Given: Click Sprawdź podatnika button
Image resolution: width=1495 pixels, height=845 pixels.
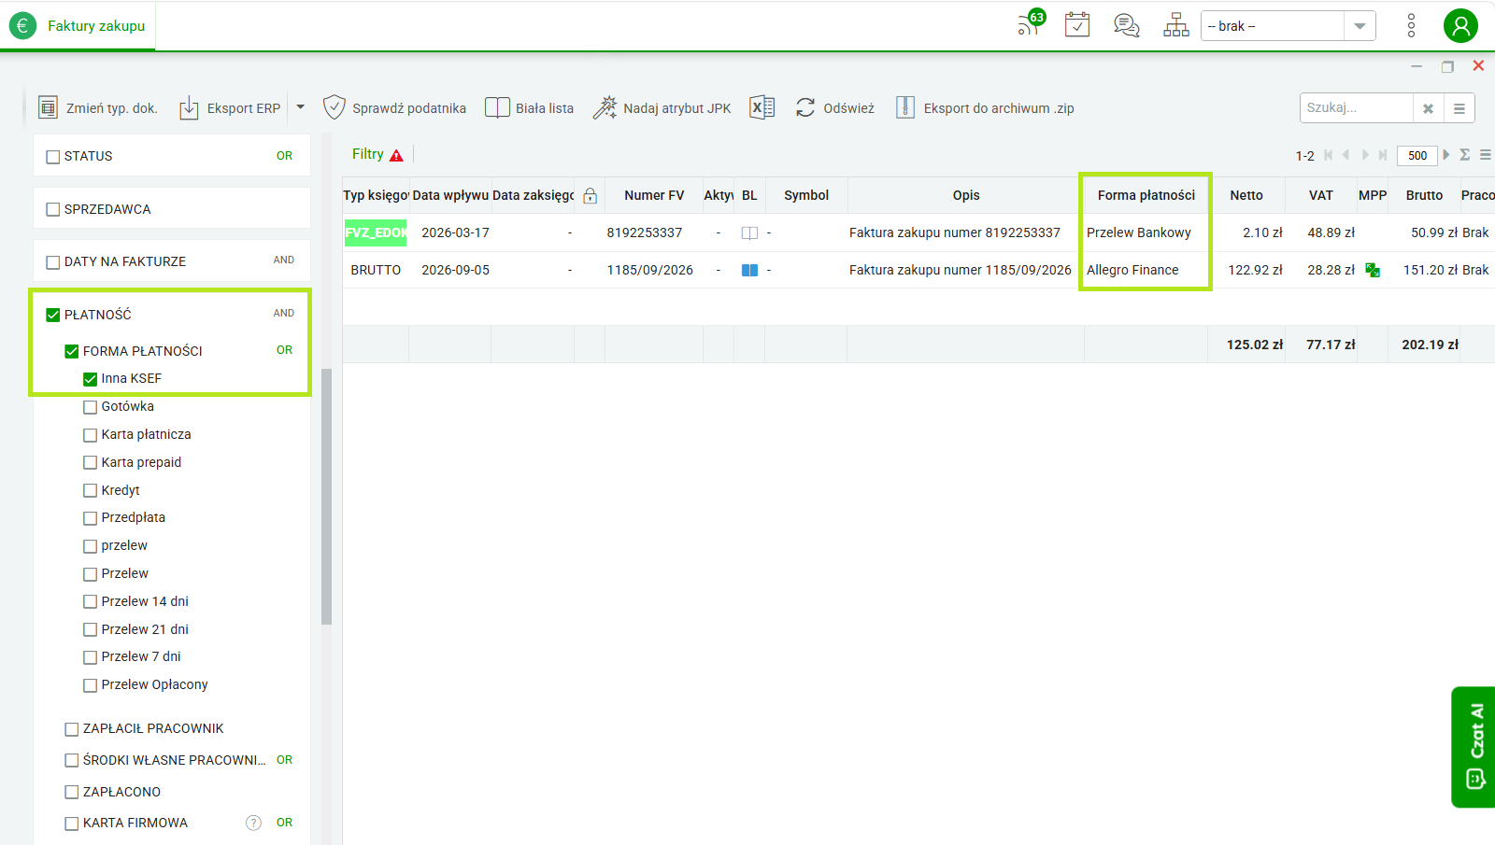Looking at the screenshot, I should tap(394, 108).
